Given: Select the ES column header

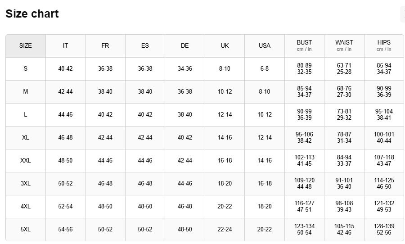Looking at the screenshot, I should 145,46.
